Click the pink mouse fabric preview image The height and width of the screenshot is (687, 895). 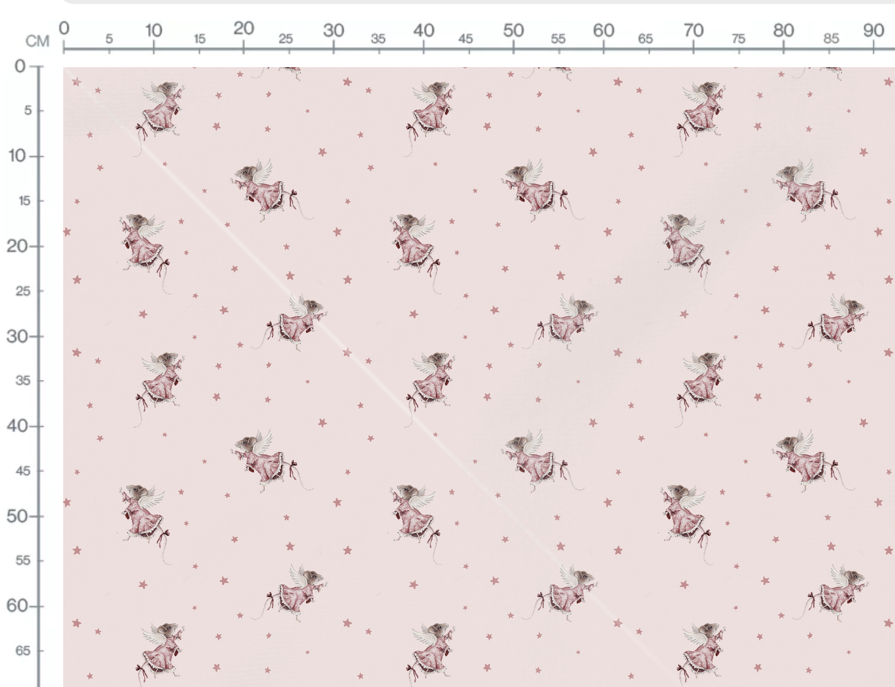(x=479, y=377)
